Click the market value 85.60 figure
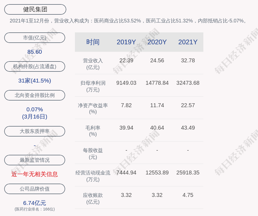 click(x=35, y=52)
